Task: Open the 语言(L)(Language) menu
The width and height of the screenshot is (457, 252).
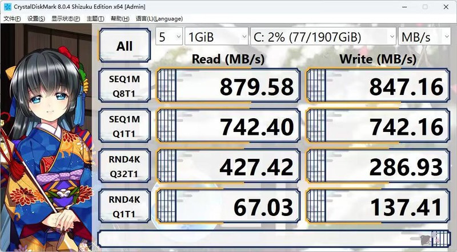Action: coord(159,19)
